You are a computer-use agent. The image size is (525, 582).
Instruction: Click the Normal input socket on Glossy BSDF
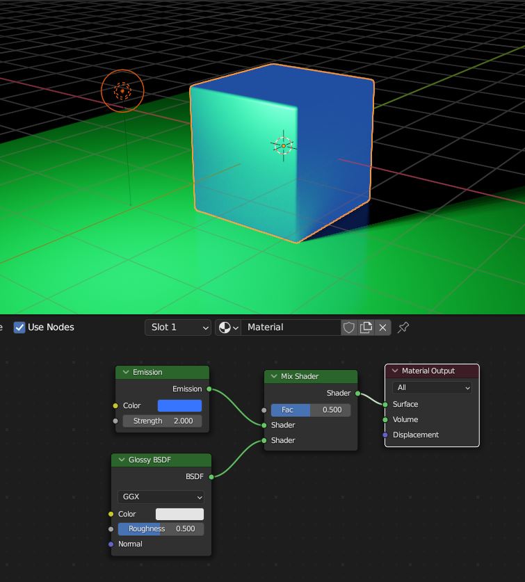point(111,544)
